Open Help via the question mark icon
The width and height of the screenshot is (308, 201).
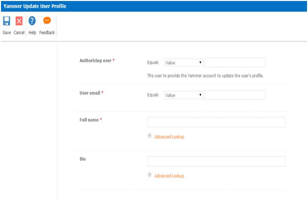(x=32, y=21)
